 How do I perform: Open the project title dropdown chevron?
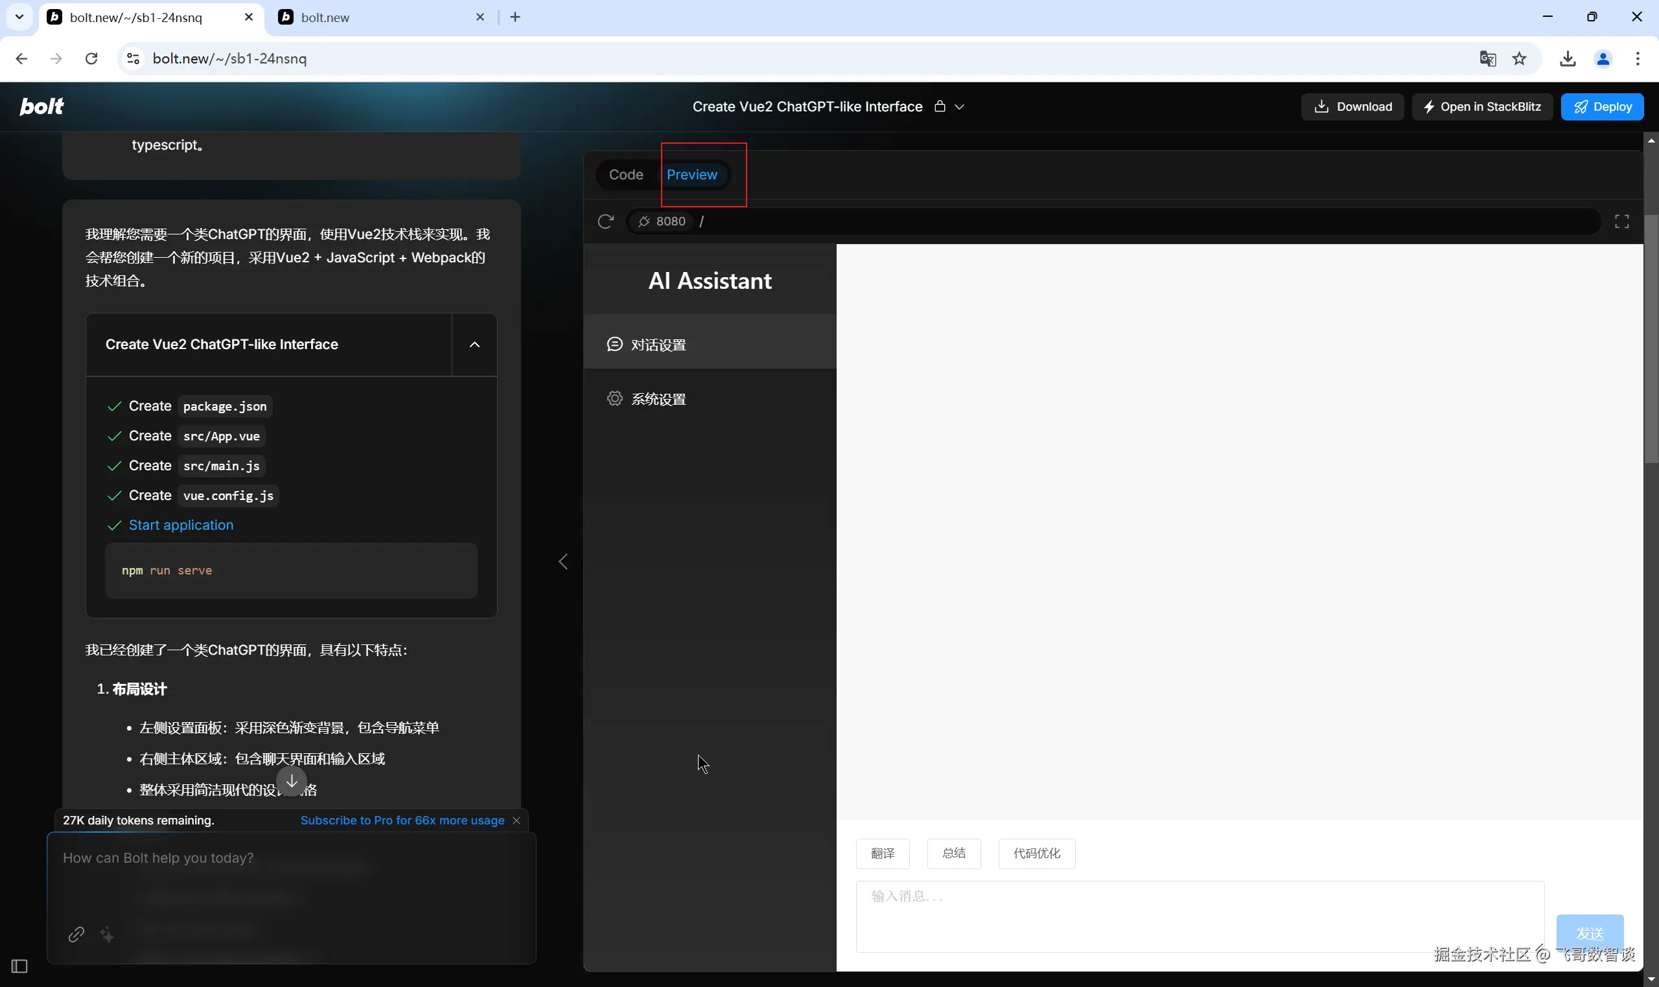coord(960,106)
